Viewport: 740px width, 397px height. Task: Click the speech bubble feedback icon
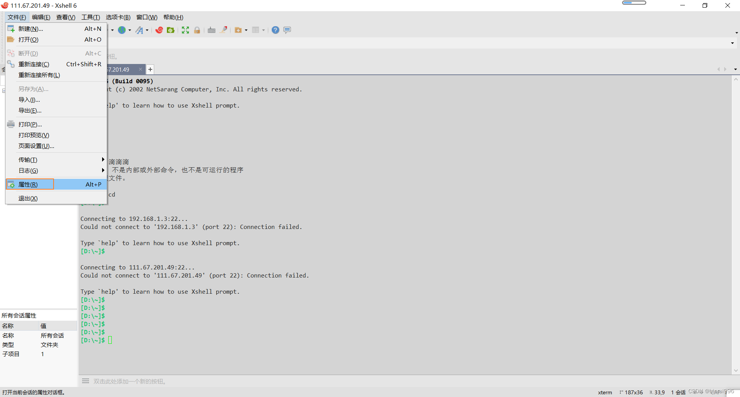click(x=287, y=30)
